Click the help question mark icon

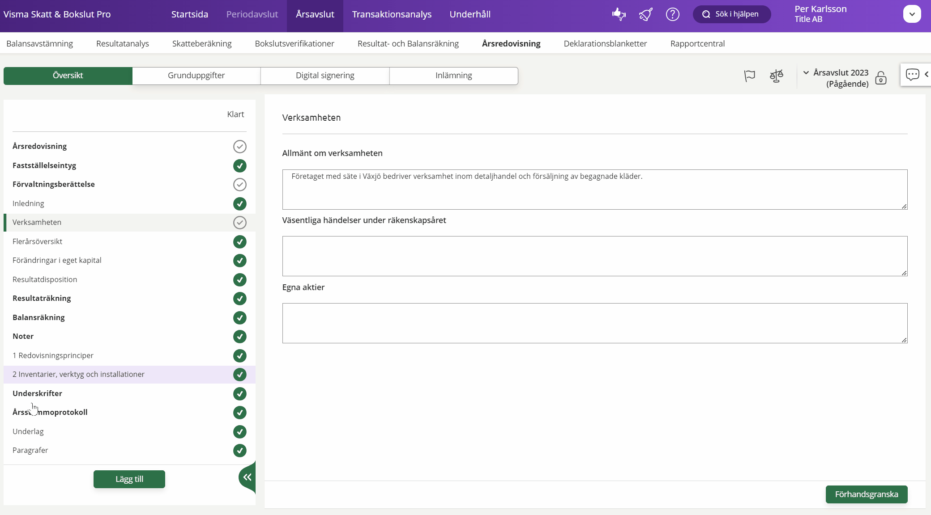coord(672,14)
